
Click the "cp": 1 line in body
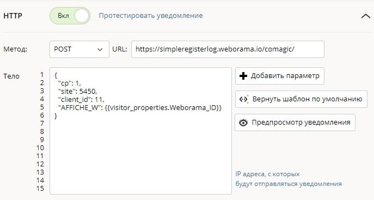[x=69, y=83]
